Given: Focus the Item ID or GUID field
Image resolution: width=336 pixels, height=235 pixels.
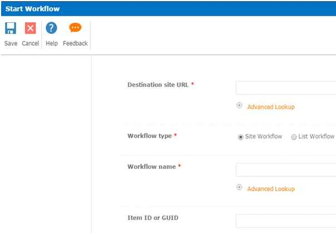Looking at the screenshot, I should 286,221.
